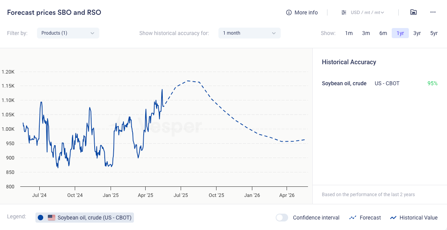Toggle the Confidence interval switch

click(x=282, y=218)
